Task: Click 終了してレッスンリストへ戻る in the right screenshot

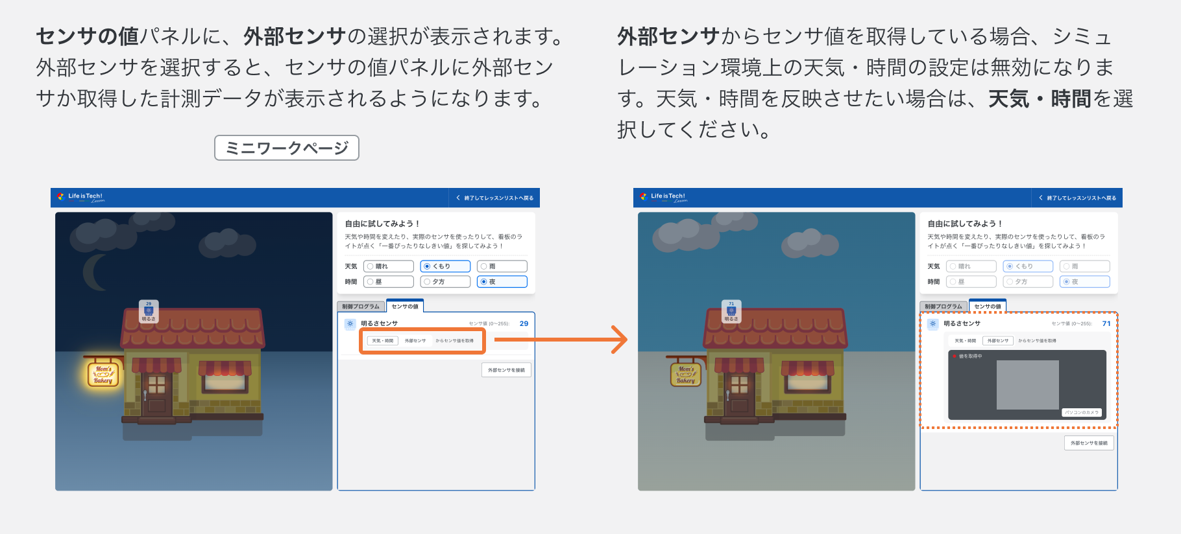Action: click(1077, 198)
